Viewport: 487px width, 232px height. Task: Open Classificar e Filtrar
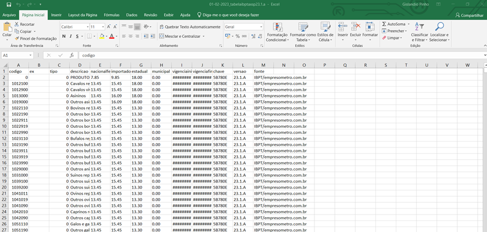coord(419,32)
